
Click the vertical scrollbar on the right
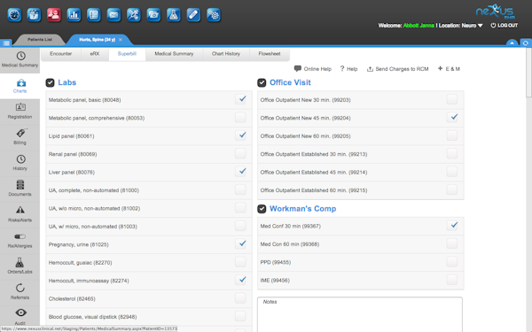click(x=528, y=73)
